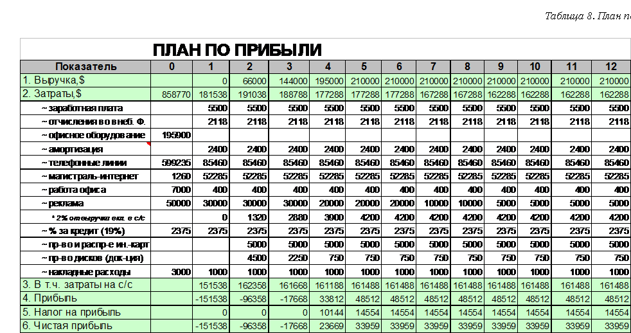The image size is (631, 333).
Task: Select the магистраль-интернет cell 1260
Action: 172,176
